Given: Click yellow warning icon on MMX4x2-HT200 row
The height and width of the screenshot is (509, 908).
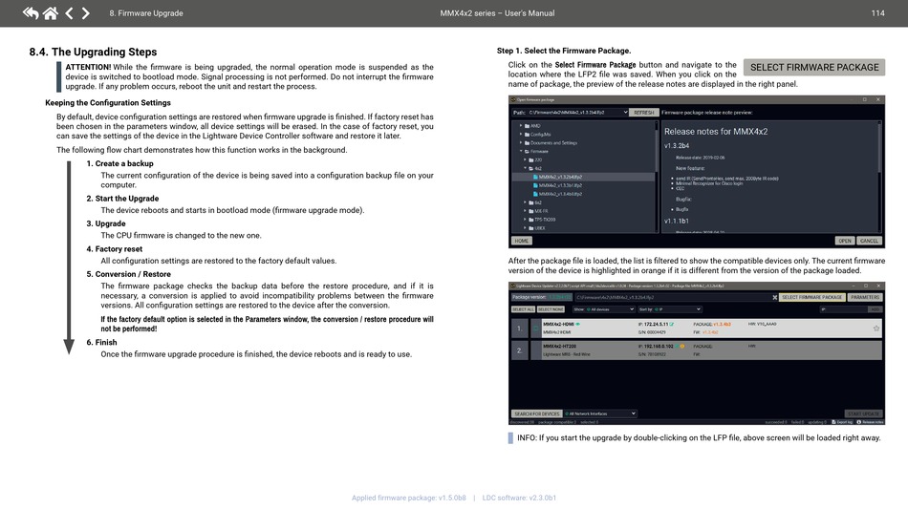Looking at the screenshot, I should (x=682, y=346).
